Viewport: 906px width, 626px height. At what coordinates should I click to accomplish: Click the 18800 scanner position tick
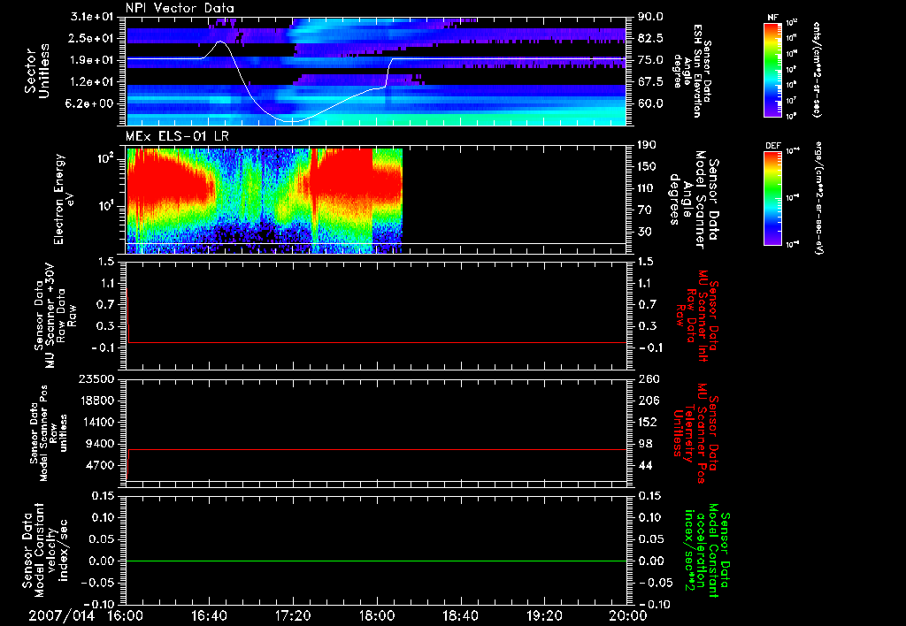point(96,401)
